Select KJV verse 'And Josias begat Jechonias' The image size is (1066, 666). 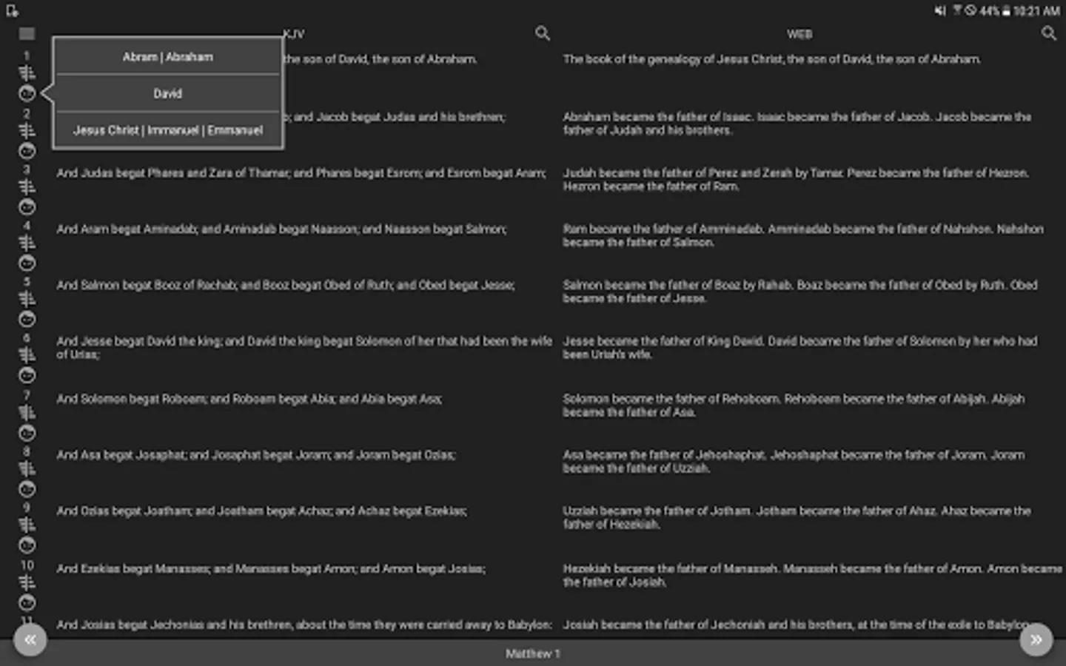click(304, 625)
